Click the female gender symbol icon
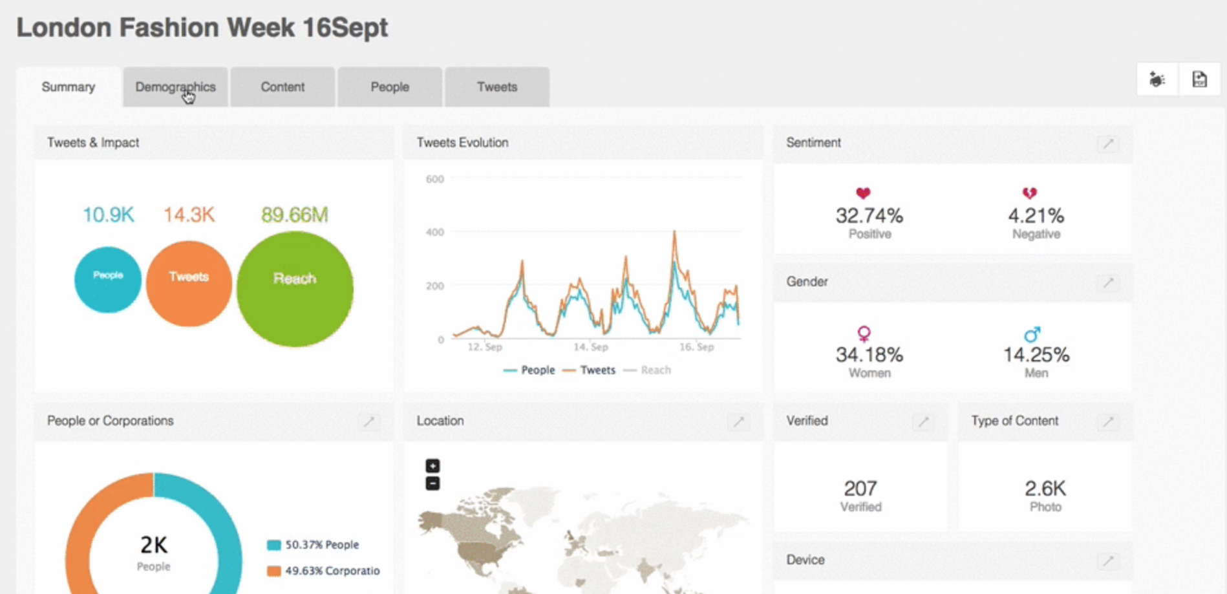The width and height of the screenshot is (1227, 594). tap(864, 334)
